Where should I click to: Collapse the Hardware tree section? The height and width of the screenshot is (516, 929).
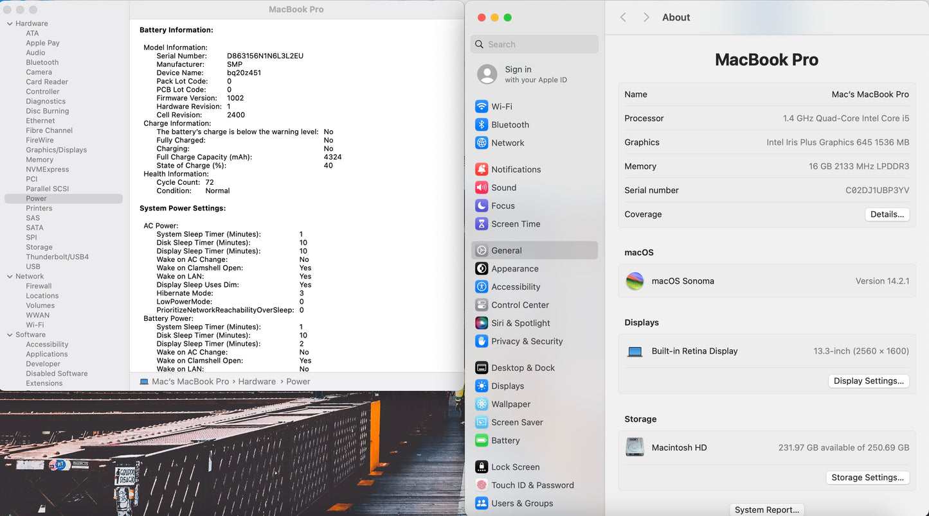pyautogui.click(x=10, y=24)
